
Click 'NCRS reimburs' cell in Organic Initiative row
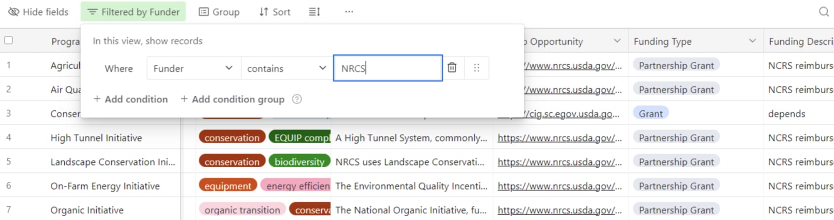(799, 210)
